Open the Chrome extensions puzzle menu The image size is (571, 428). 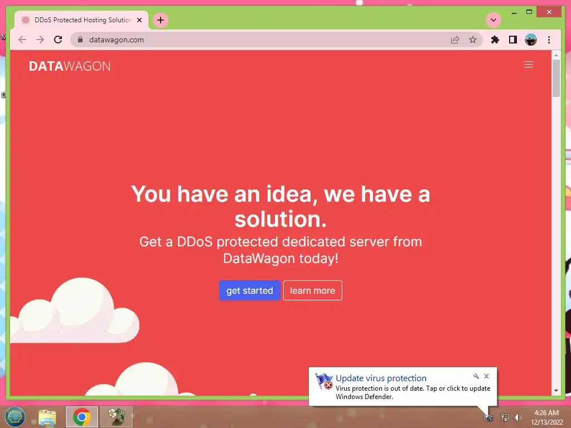point(495,40)
